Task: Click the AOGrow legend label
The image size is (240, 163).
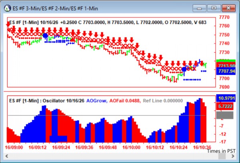Action: (x=97, y=101)
